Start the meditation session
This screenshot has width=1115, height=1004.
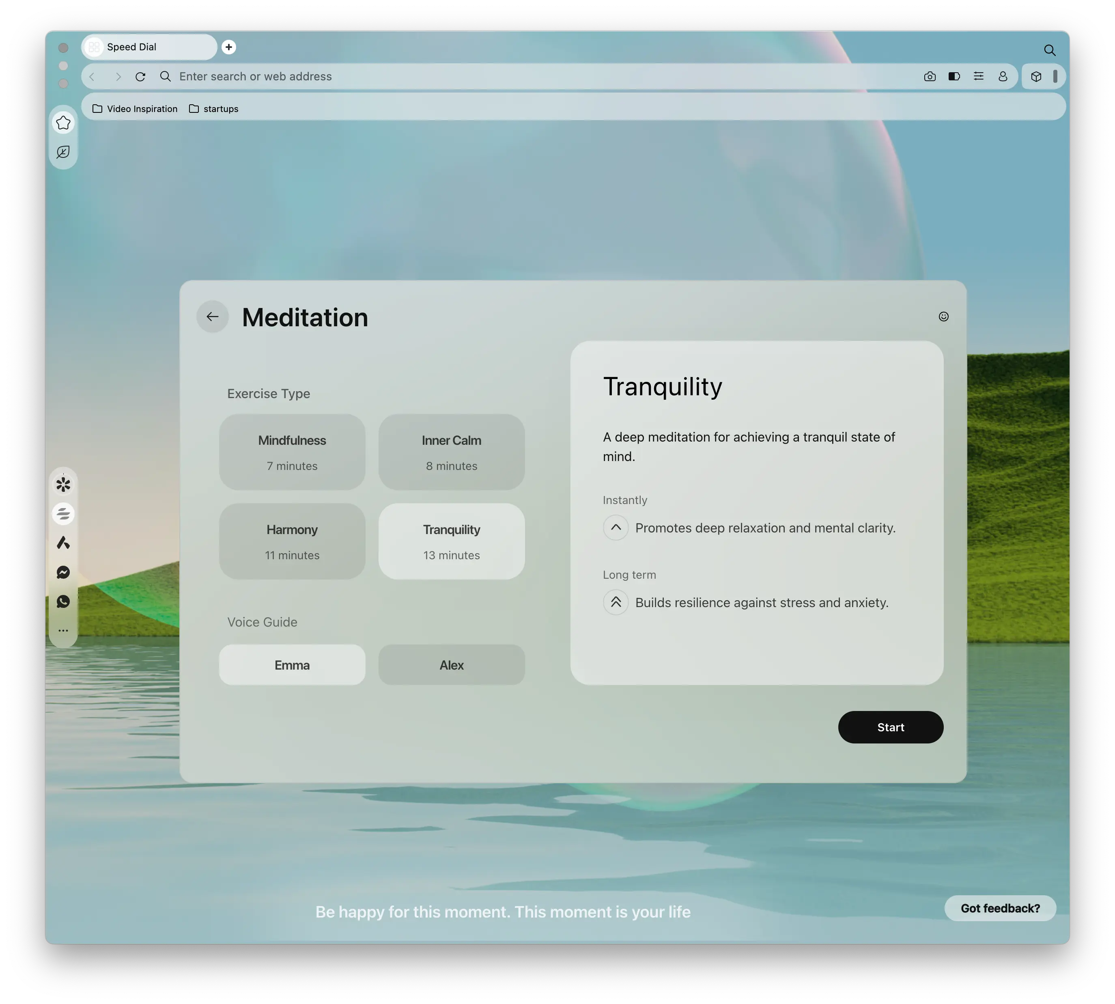[891, 727]
